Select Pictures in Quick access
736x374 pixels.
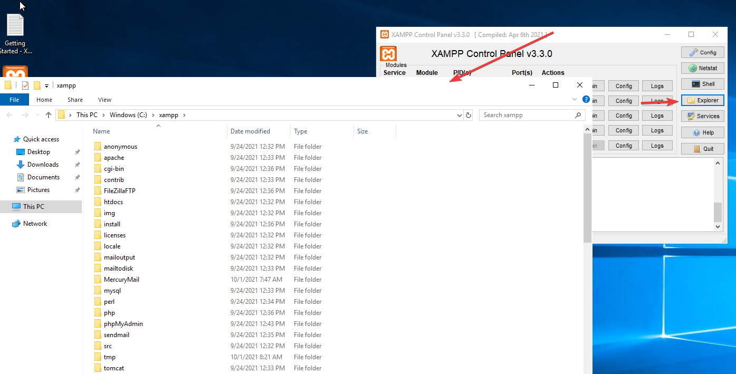[x=39, y=190]
